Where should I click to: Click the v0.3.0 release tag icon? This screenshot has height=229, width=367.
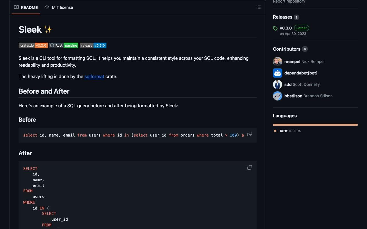tap(275, 28)
